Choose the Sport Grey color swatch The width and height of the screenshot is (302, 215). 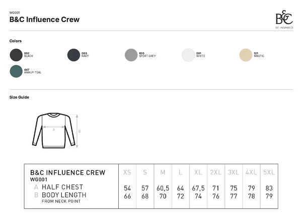pyautogui.click(x=131, y=55)
